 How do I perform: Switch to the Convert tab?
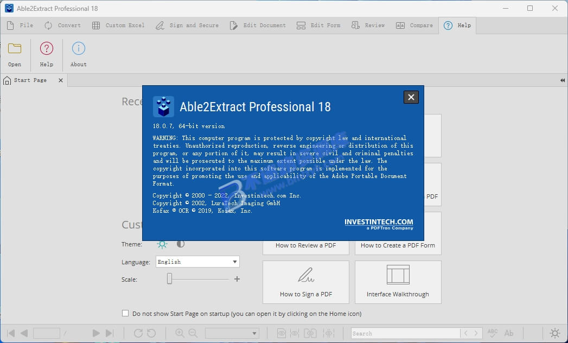[62, 26]
